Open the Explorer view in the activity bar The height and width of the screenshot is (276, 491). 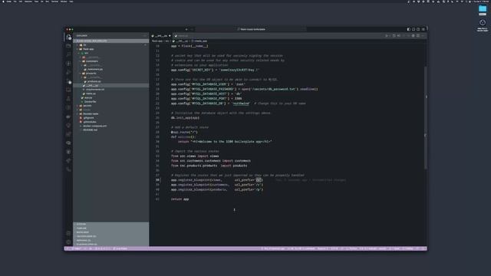[x=68, y=38]
